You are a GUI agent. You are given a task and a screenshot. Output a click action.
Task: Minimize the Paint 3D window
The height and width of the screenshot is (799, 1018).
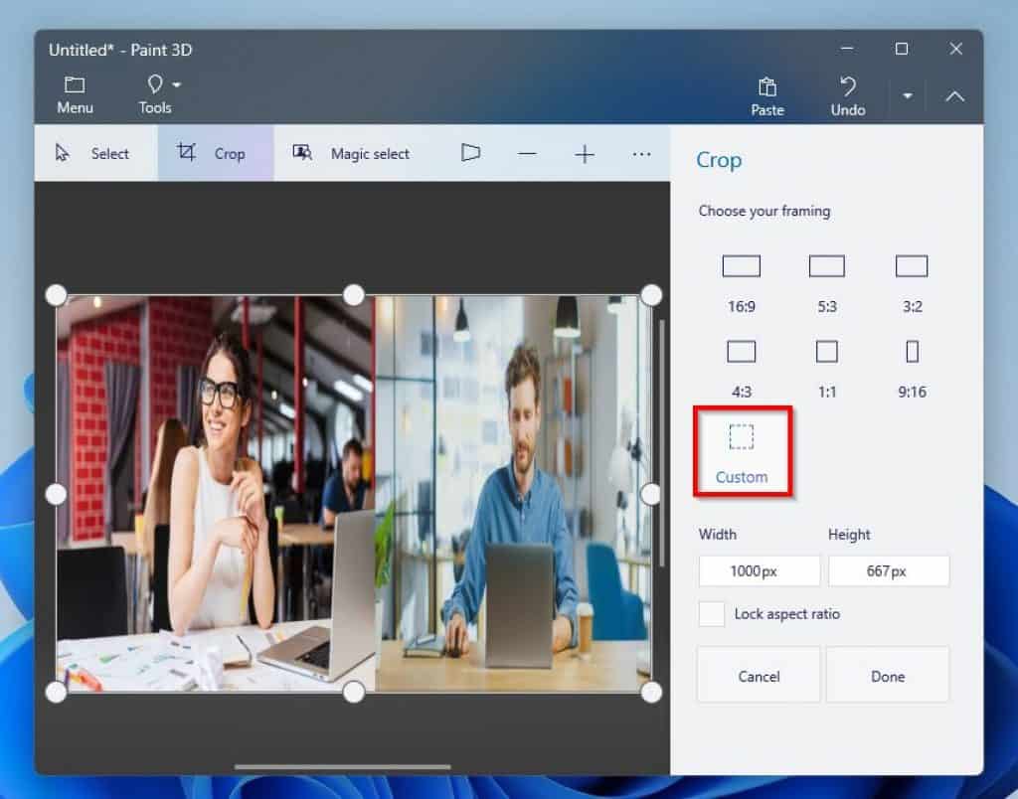pyautogui.click(x=847, y=49)
